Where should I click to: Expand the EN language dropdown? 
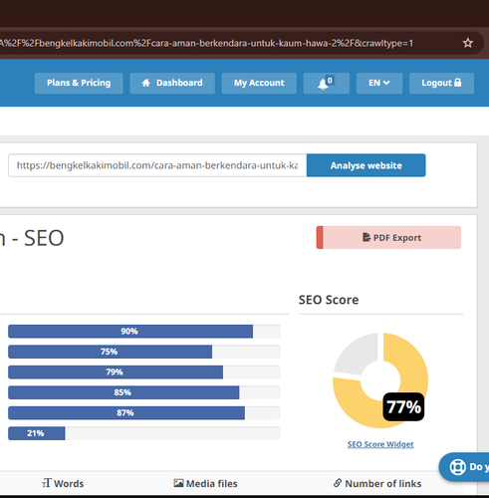point(379,83)
